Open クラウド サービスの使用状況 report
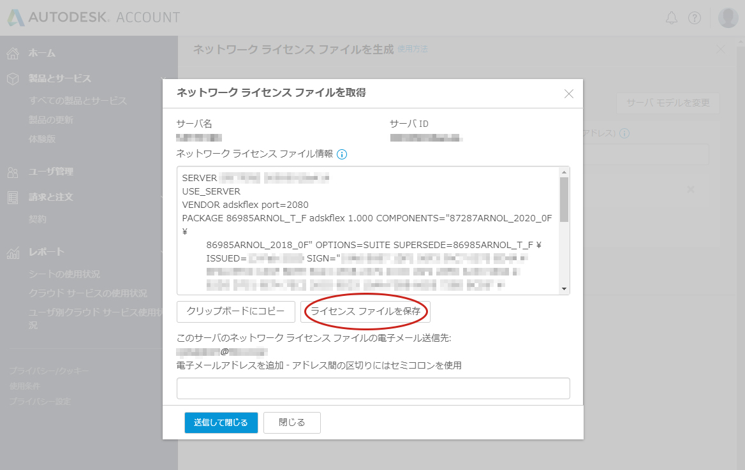 pos(88,293)
